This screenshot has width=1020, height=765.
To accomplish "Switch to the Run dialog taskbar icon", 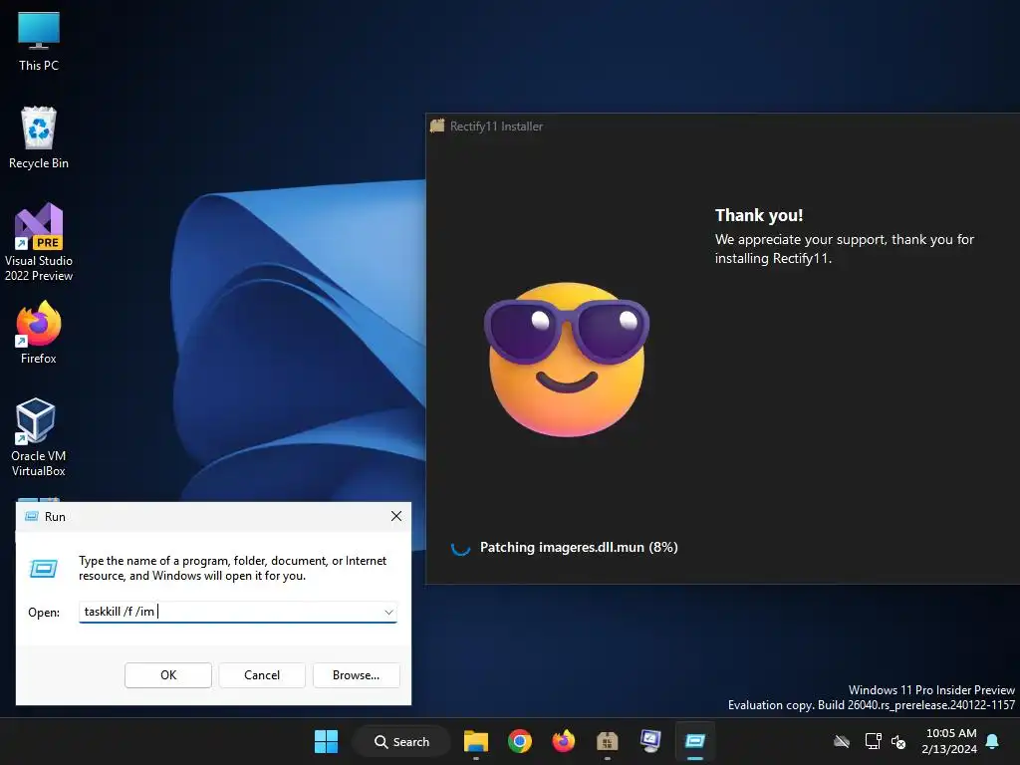I will pyautogui.click(x=694, y=741).
